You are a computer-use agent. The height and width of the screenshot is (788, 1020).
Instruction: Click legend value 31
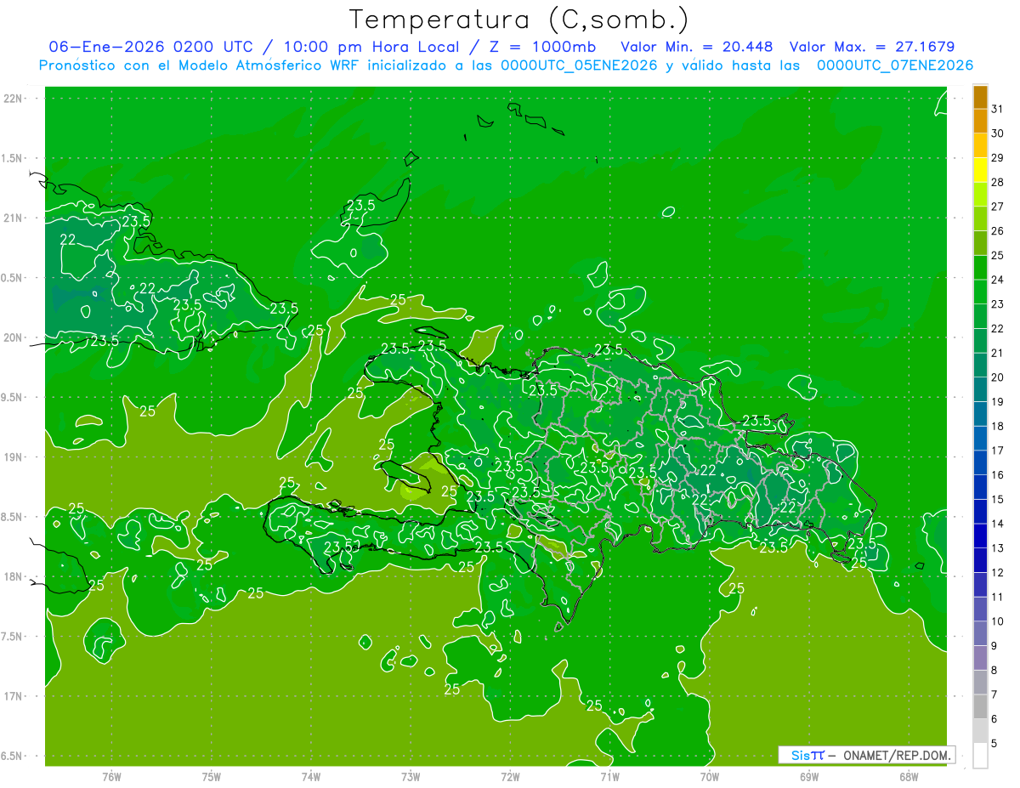[997, 109]
